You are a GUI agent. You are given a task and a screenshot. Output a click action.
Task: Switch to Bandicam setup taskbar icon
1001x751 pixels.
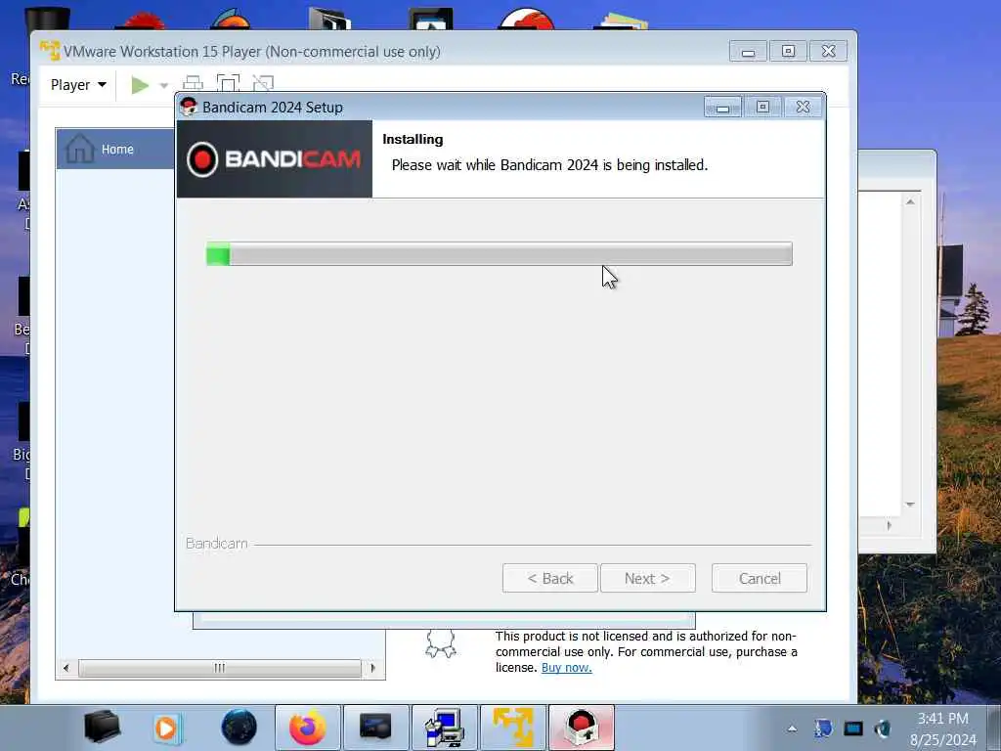[x=582, y=728]
